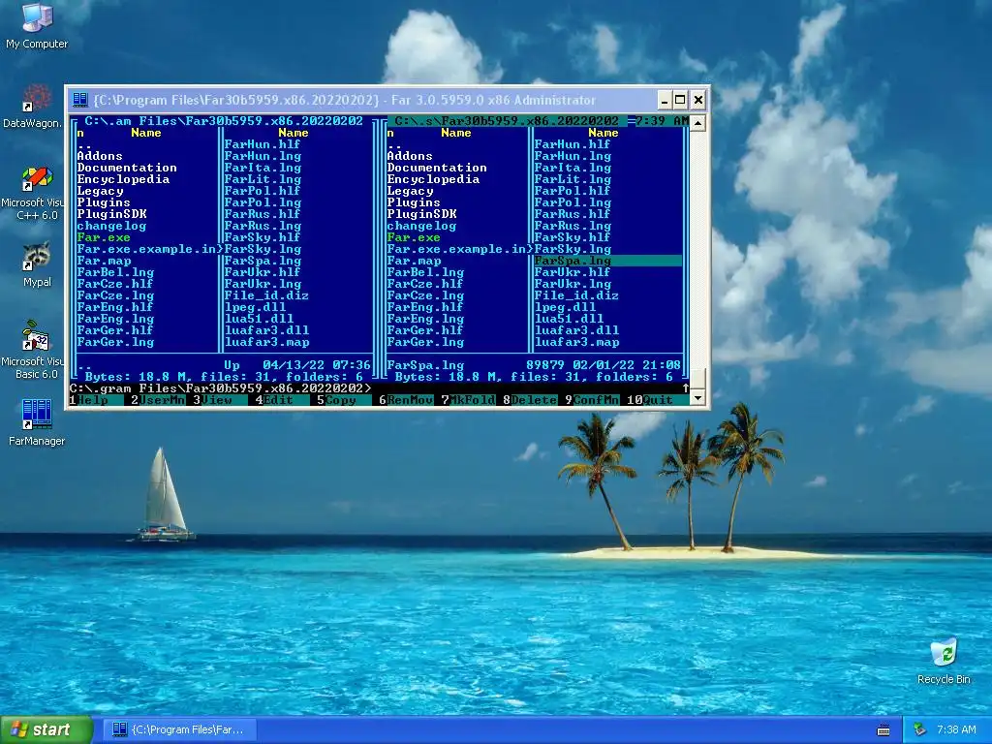992x744 pixels.
Task: Select changelog in left panel
Action: [112, 226]
